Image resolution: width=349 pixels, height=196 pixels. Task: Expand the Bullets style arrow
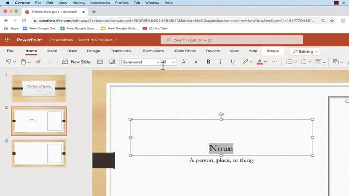[295, 62]
